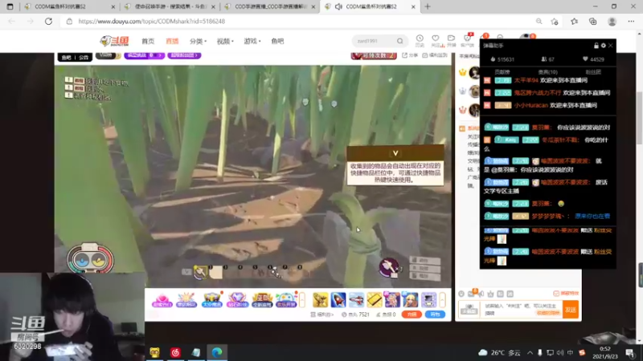The image size is (643, 361).
Task: Expand the 游戏 dropdown menu
Action: [x=252, y=42]
